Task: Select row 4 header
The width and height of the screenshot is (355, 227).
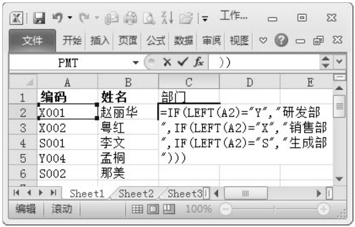Action: [23, 143]
